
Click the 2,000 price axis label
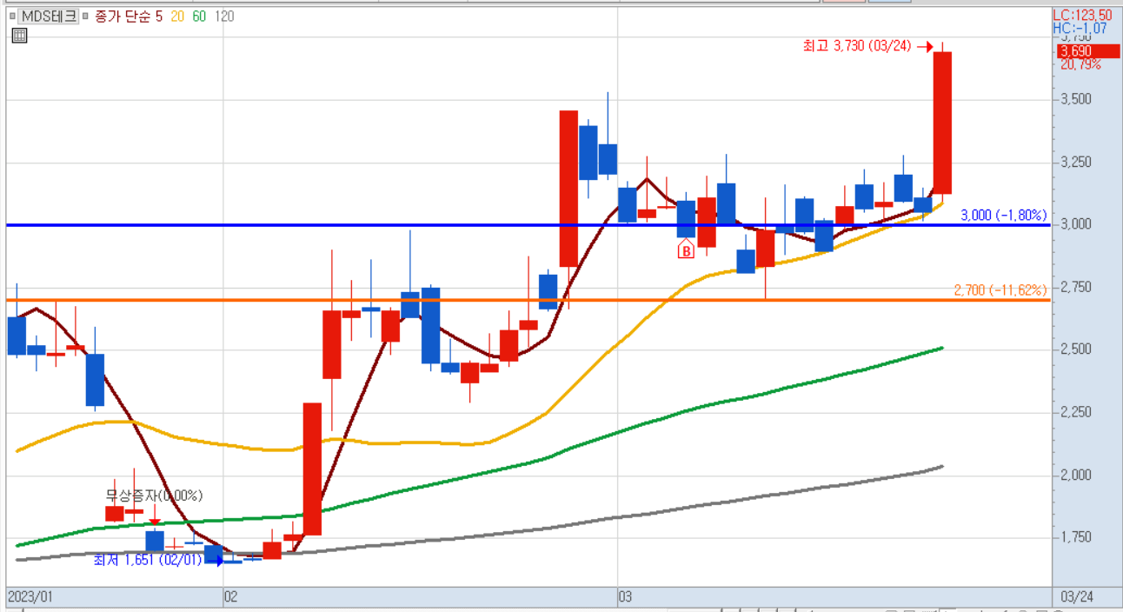pos(1074,475)
